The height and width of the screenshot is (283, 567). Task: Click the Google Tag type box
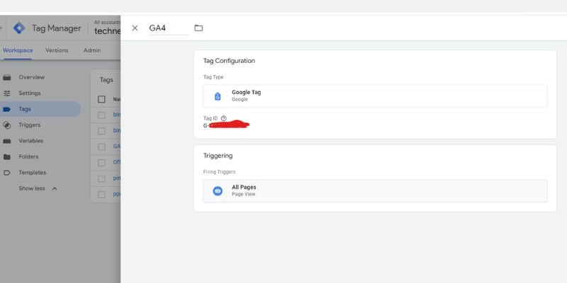(x=375, y=96)
